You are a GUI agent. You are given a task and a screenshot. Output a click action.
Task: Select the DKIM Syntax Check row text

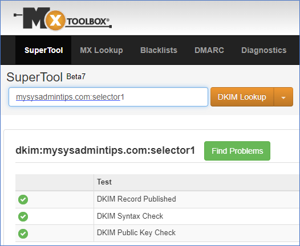130,216
